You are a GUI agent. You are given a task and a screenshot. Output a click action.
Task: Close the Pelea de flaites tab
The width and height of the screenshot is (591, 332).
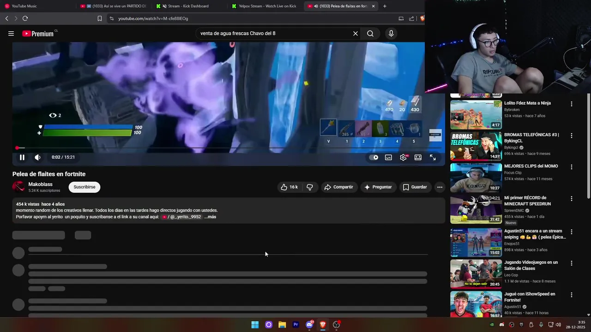(373, 6)
